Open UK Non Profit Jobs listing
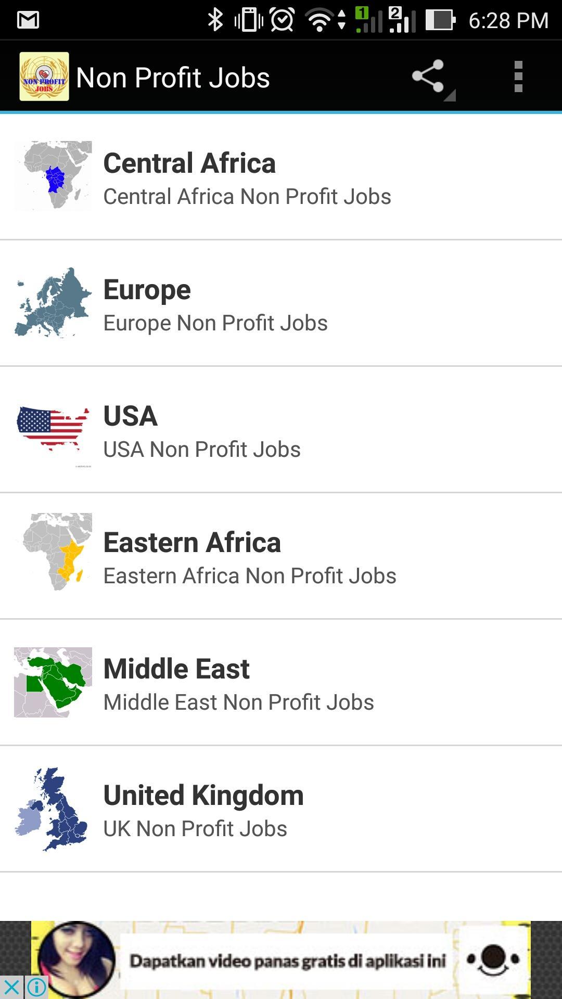 point(281,809)
